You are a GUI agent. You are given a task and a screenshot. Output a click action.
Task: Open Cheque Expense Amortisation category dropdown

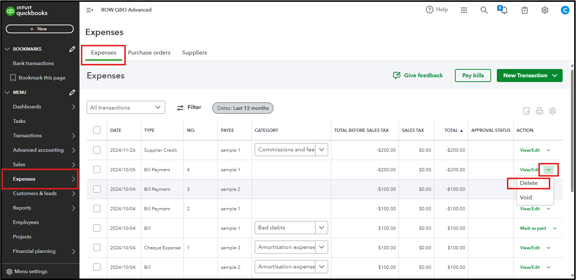click(x=322, y=247)
